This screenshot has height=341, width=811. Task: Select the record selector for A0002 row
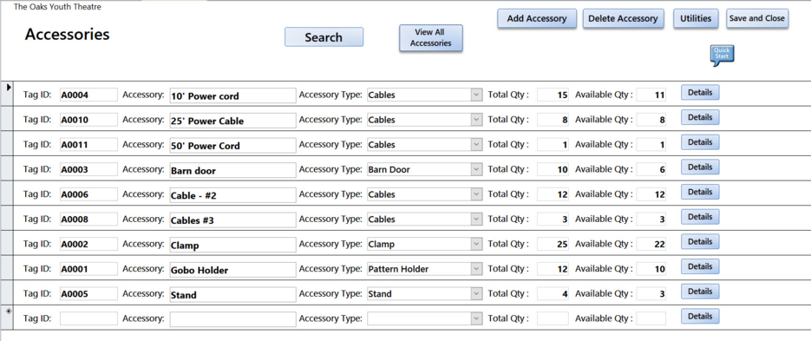(x=7, y=243)
